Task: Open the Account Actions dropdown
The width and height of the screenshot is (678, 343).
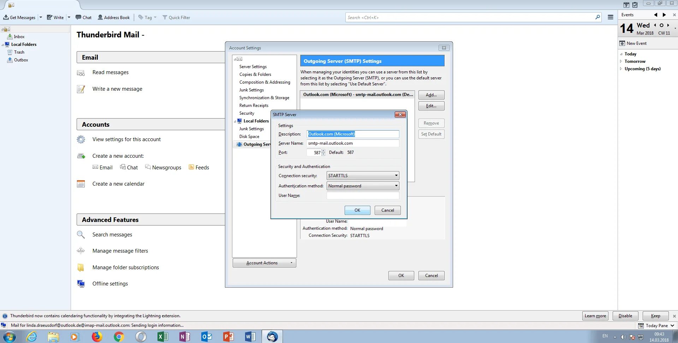Action: (264, 263)
